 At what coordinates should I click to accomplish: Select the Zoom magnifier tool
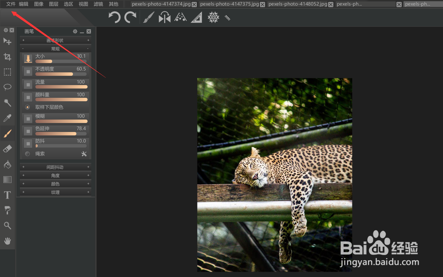pyautogui.click(x=7, y=226)
